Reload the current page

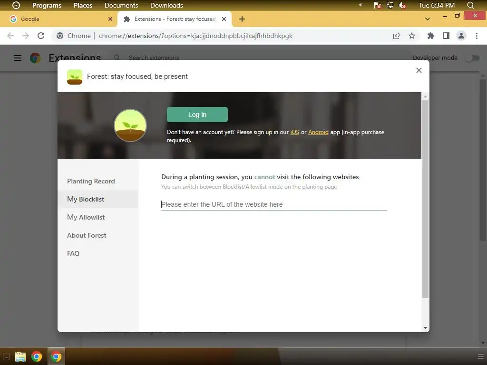coord(41,36)
